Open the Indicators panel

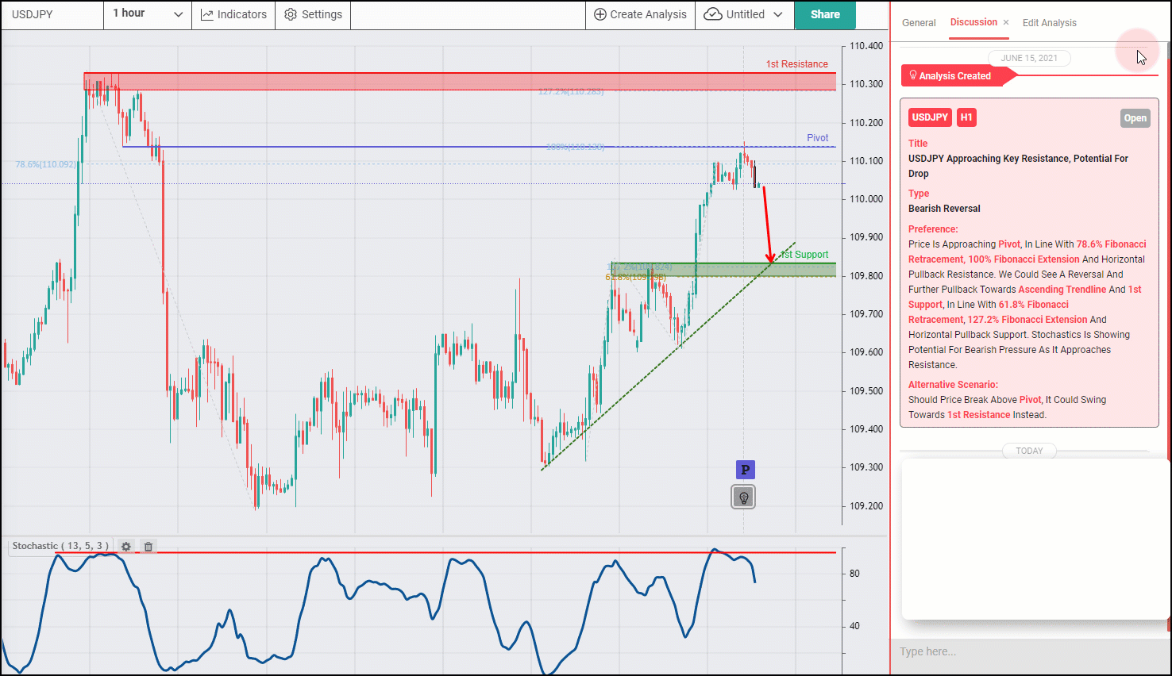tap(233, 14)
